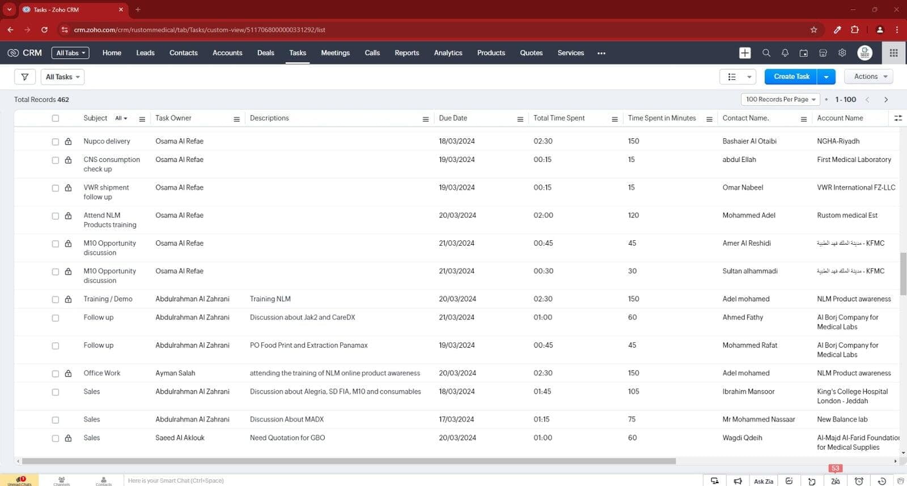The height and width of the screenshot is (486, 907).
Task: Select the Office Work task checkbox
Action: pos(55,374)
